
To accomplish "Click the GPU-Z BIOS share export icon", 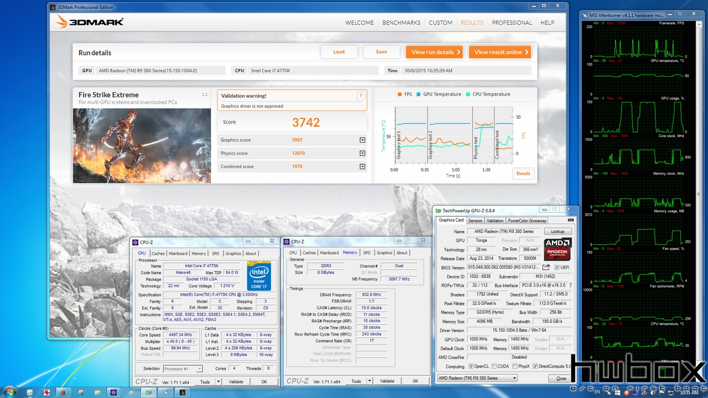I will 546,267.
